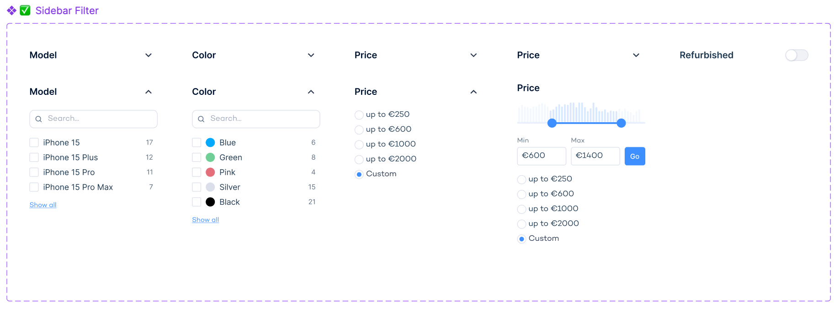Click the Min price field showing €600
This screenshot has height=312, width=840.
(x=541, y=156)
